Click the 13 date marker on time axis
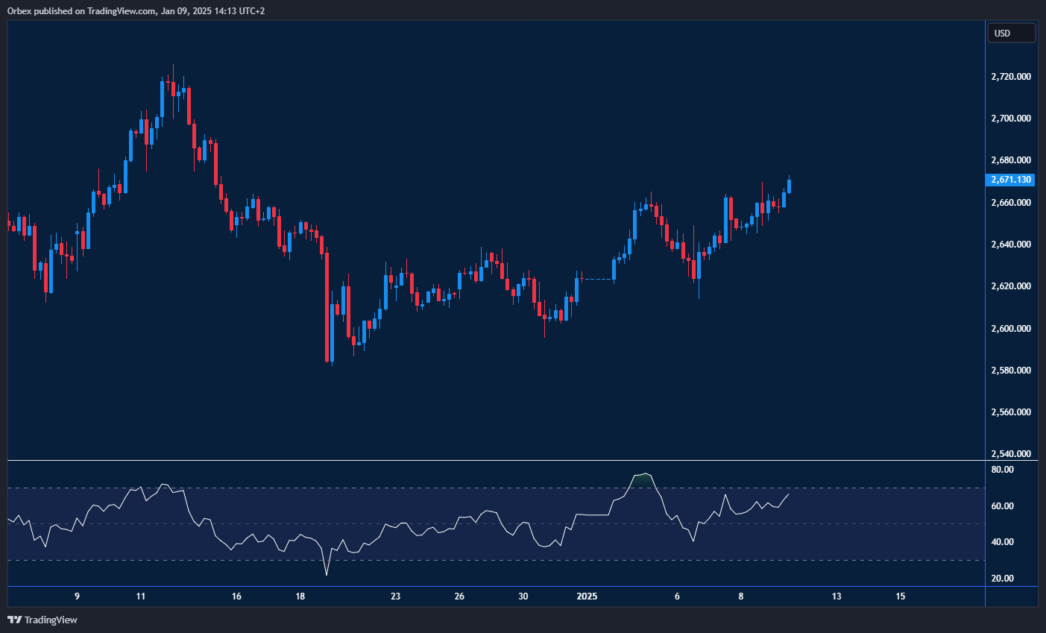The width and height of the screenshot is (1046, 633). [x=837, y=596]
